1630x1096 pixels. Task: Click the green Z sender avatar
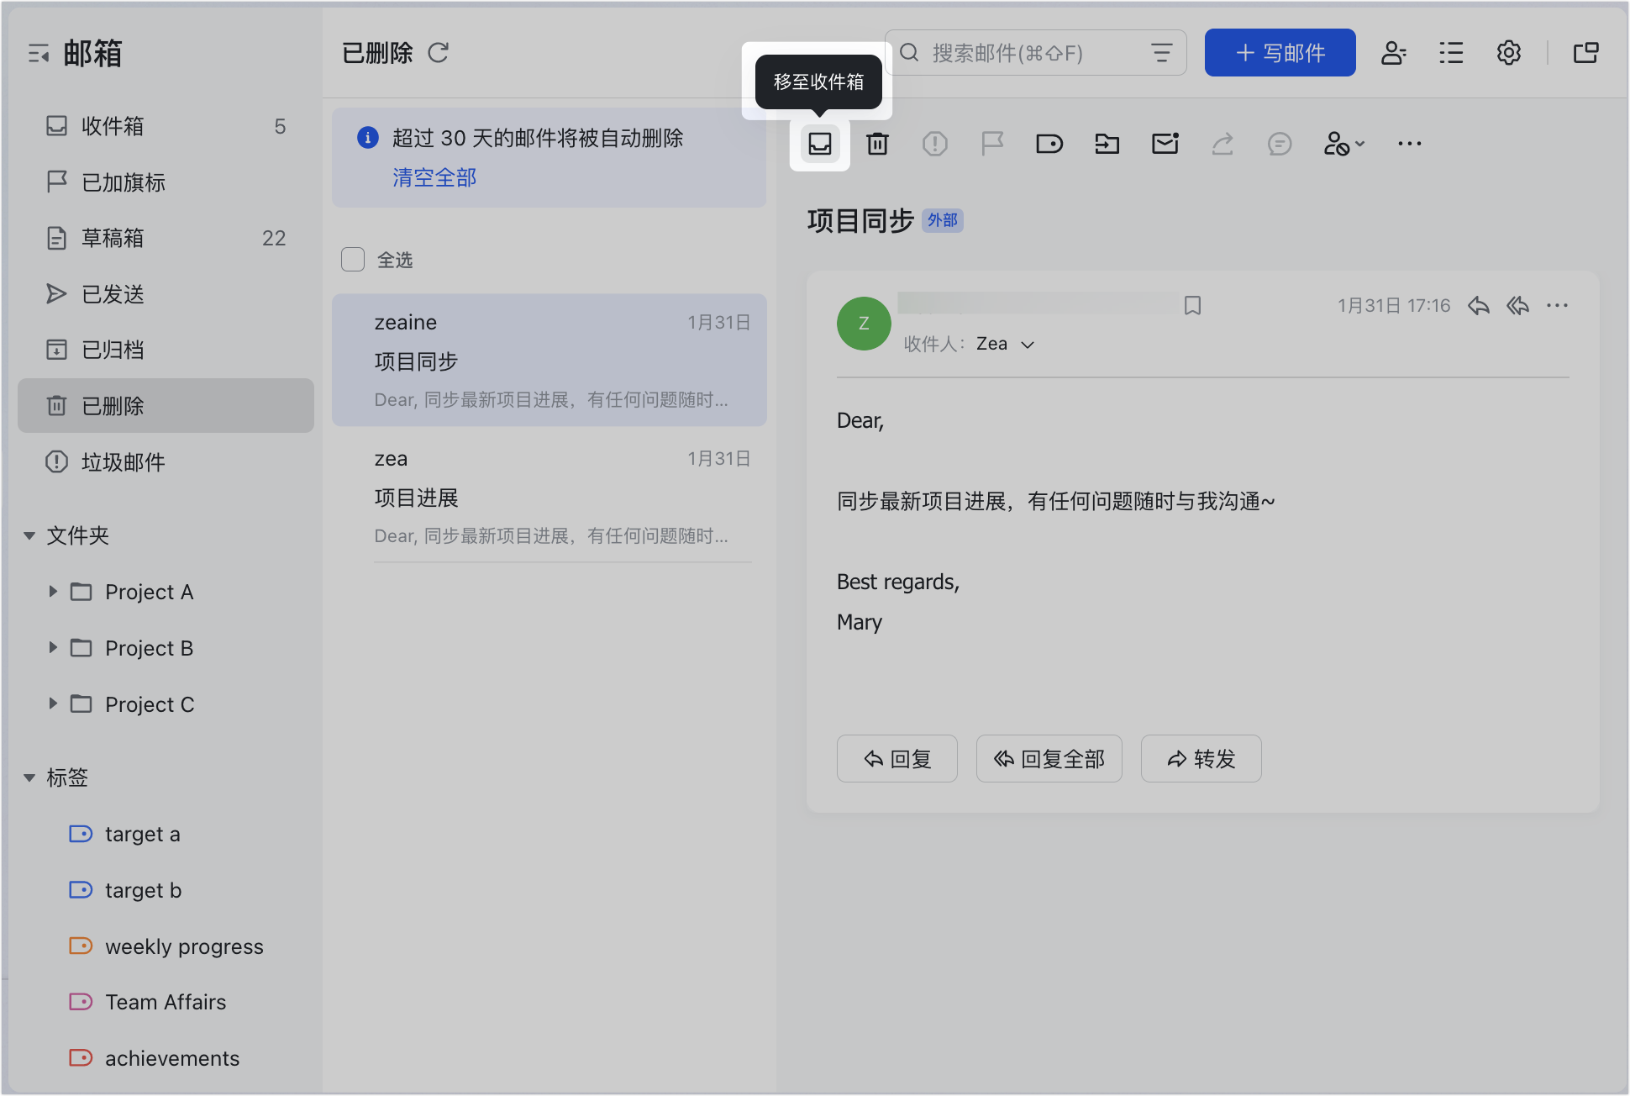point(864,324)
